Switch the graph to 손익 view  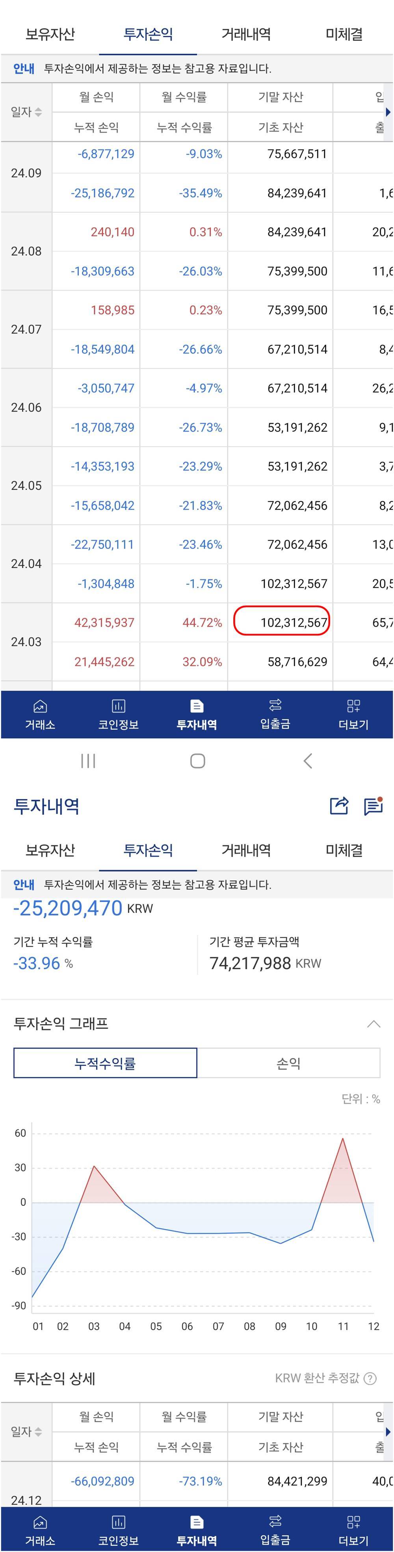pos(288,1063)
